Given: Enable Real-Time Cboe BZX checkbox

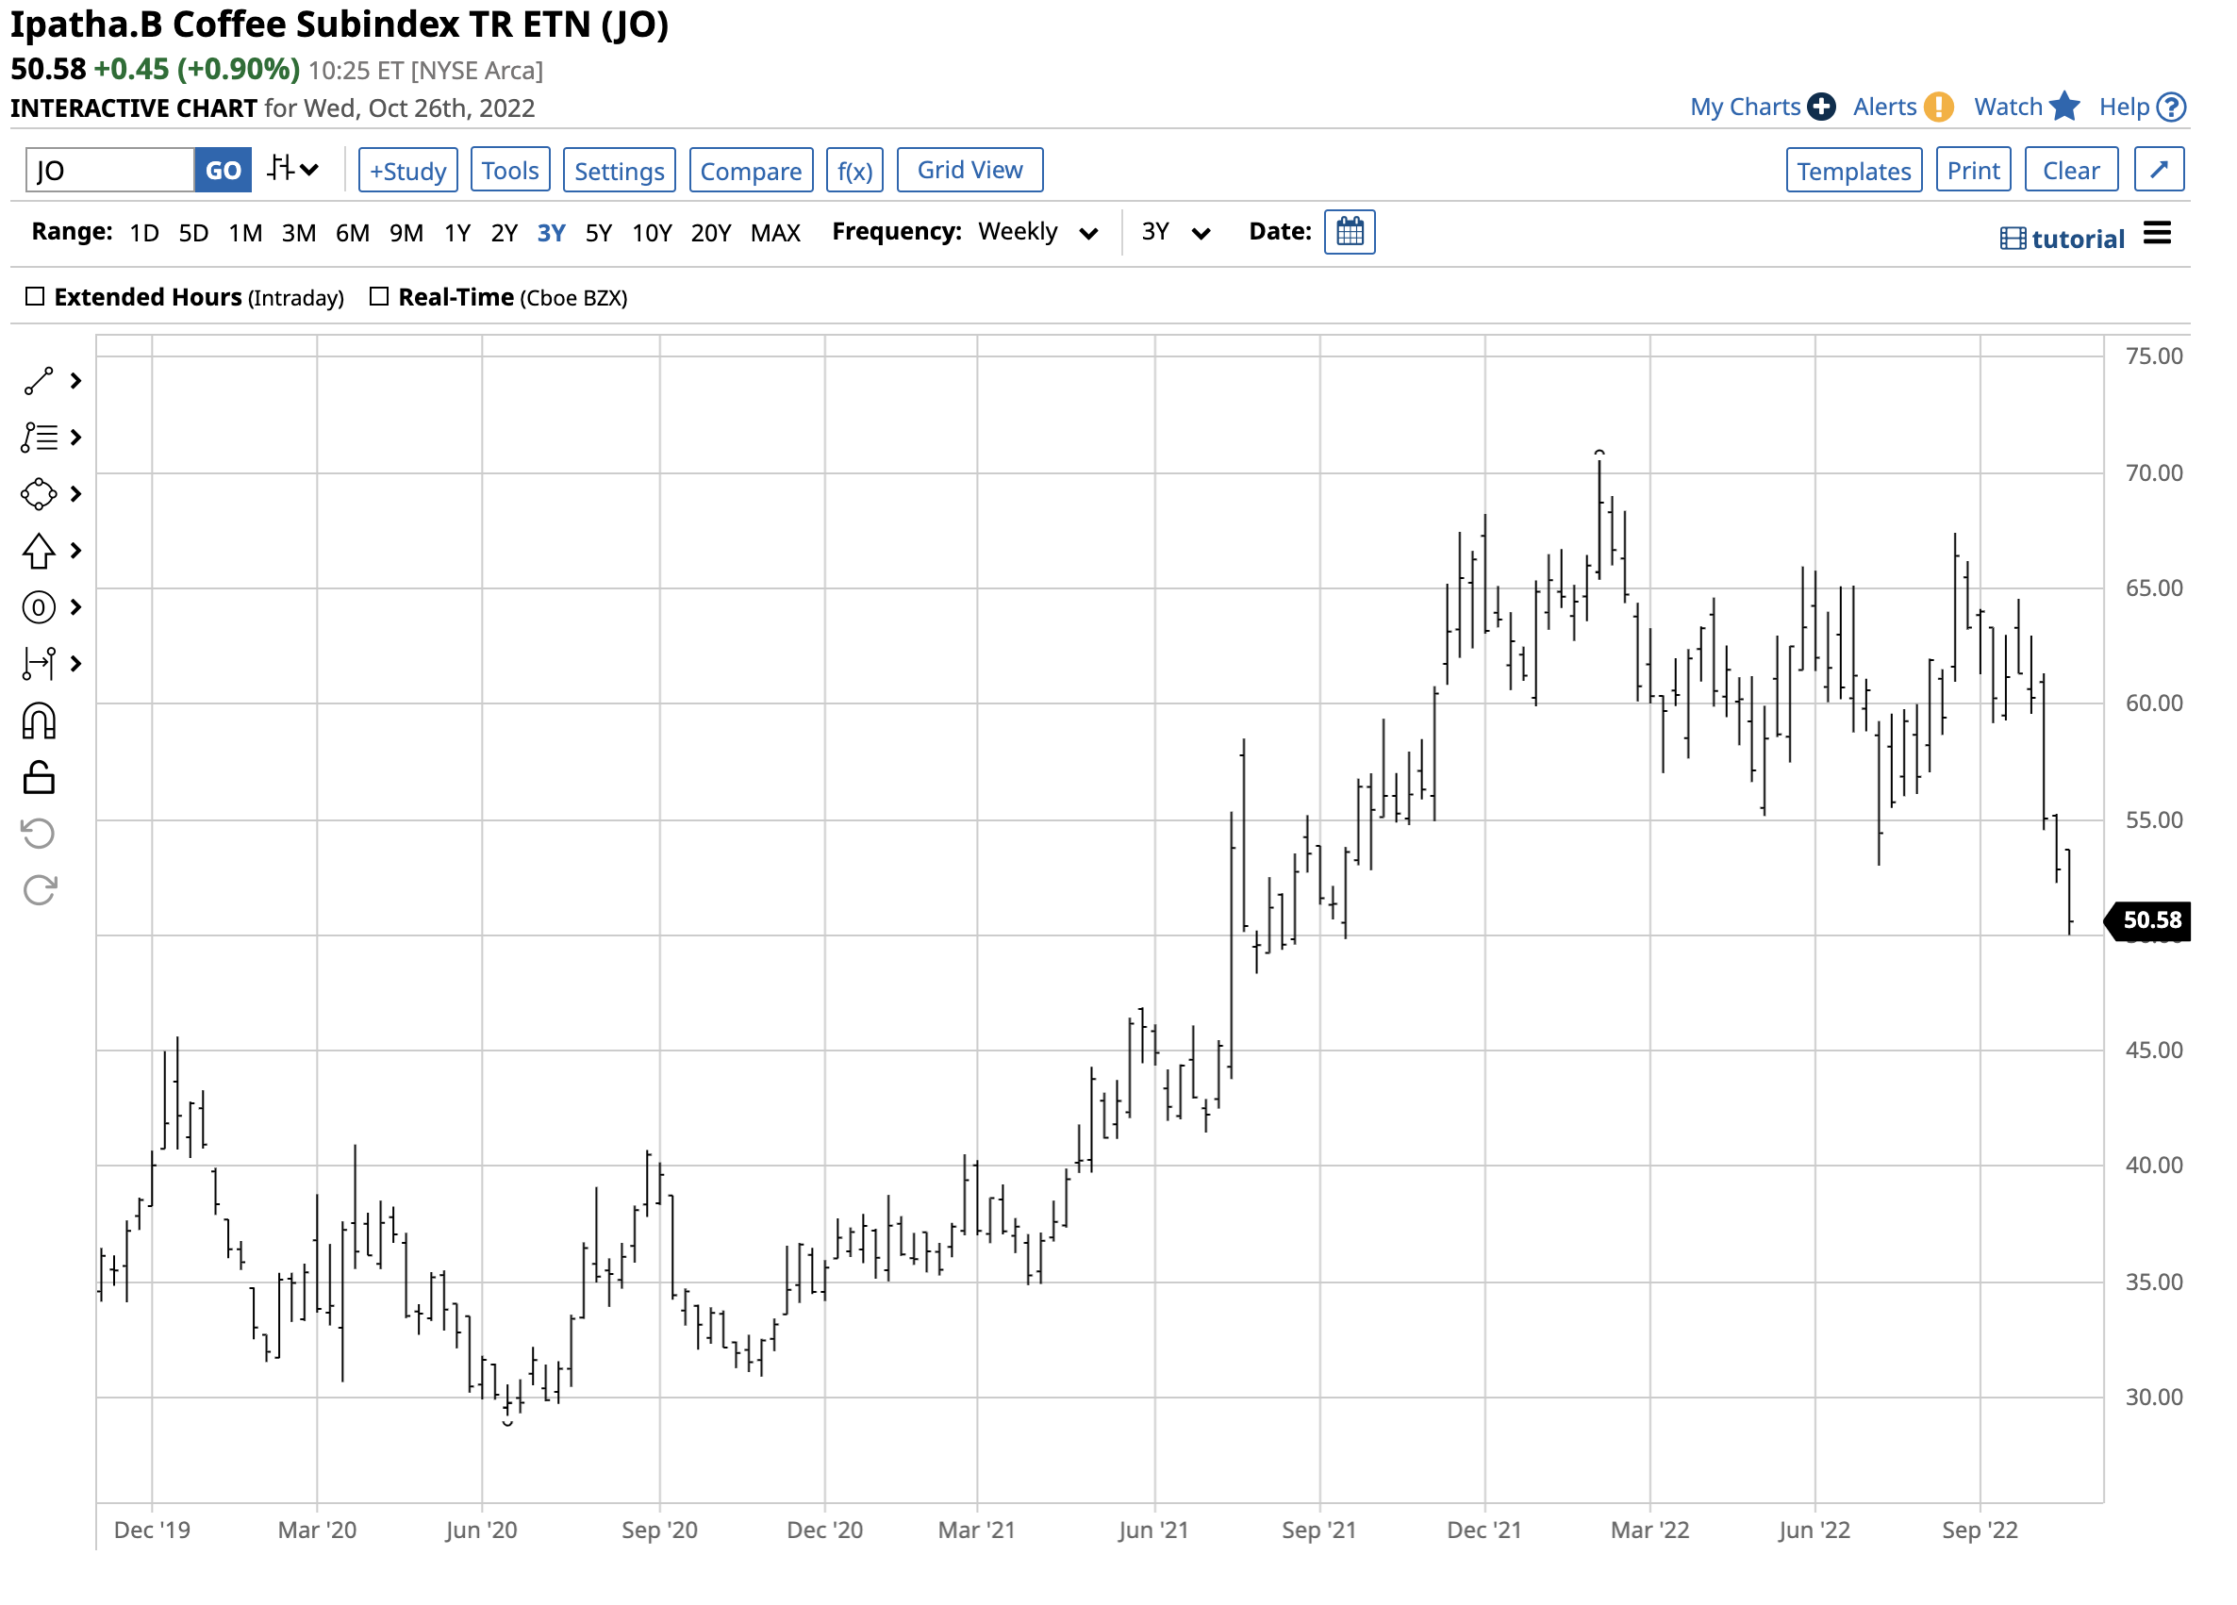Looking at the screenshot, I should pos(379,296).
